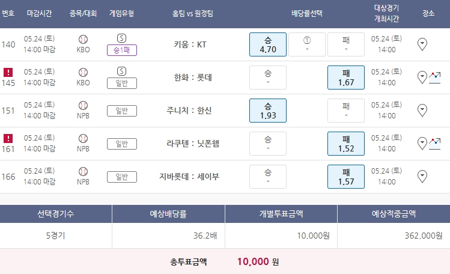
Task: Select the draw ① option for 키움 : KT
Action: click(x=307, y=44)
